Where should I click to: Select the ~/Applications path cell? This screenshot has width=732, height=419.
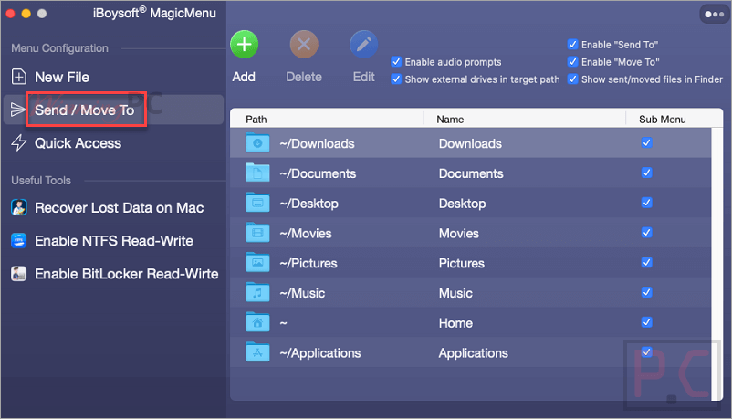click(x=320, y=352)
